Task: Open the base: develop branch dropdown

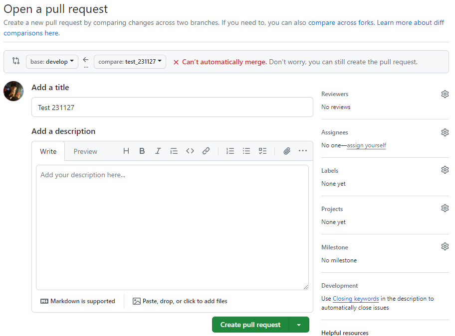Action: [x=52, y=62]
